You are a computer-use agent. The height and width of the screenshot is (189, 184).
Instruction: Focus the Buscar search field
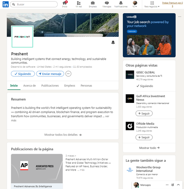[x=34, y=5]
